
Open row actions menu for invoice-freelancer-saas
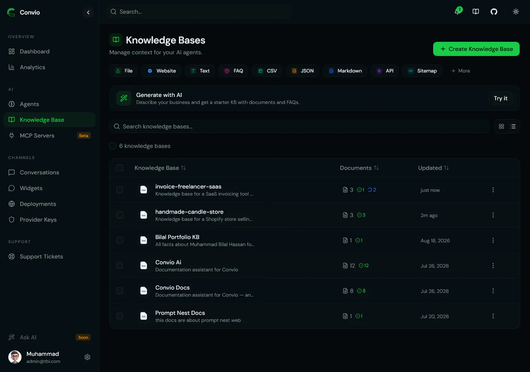click(493, 190)
